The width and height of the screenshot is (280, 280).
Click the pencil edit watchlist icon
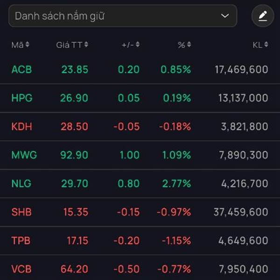[x=263, y=16]
